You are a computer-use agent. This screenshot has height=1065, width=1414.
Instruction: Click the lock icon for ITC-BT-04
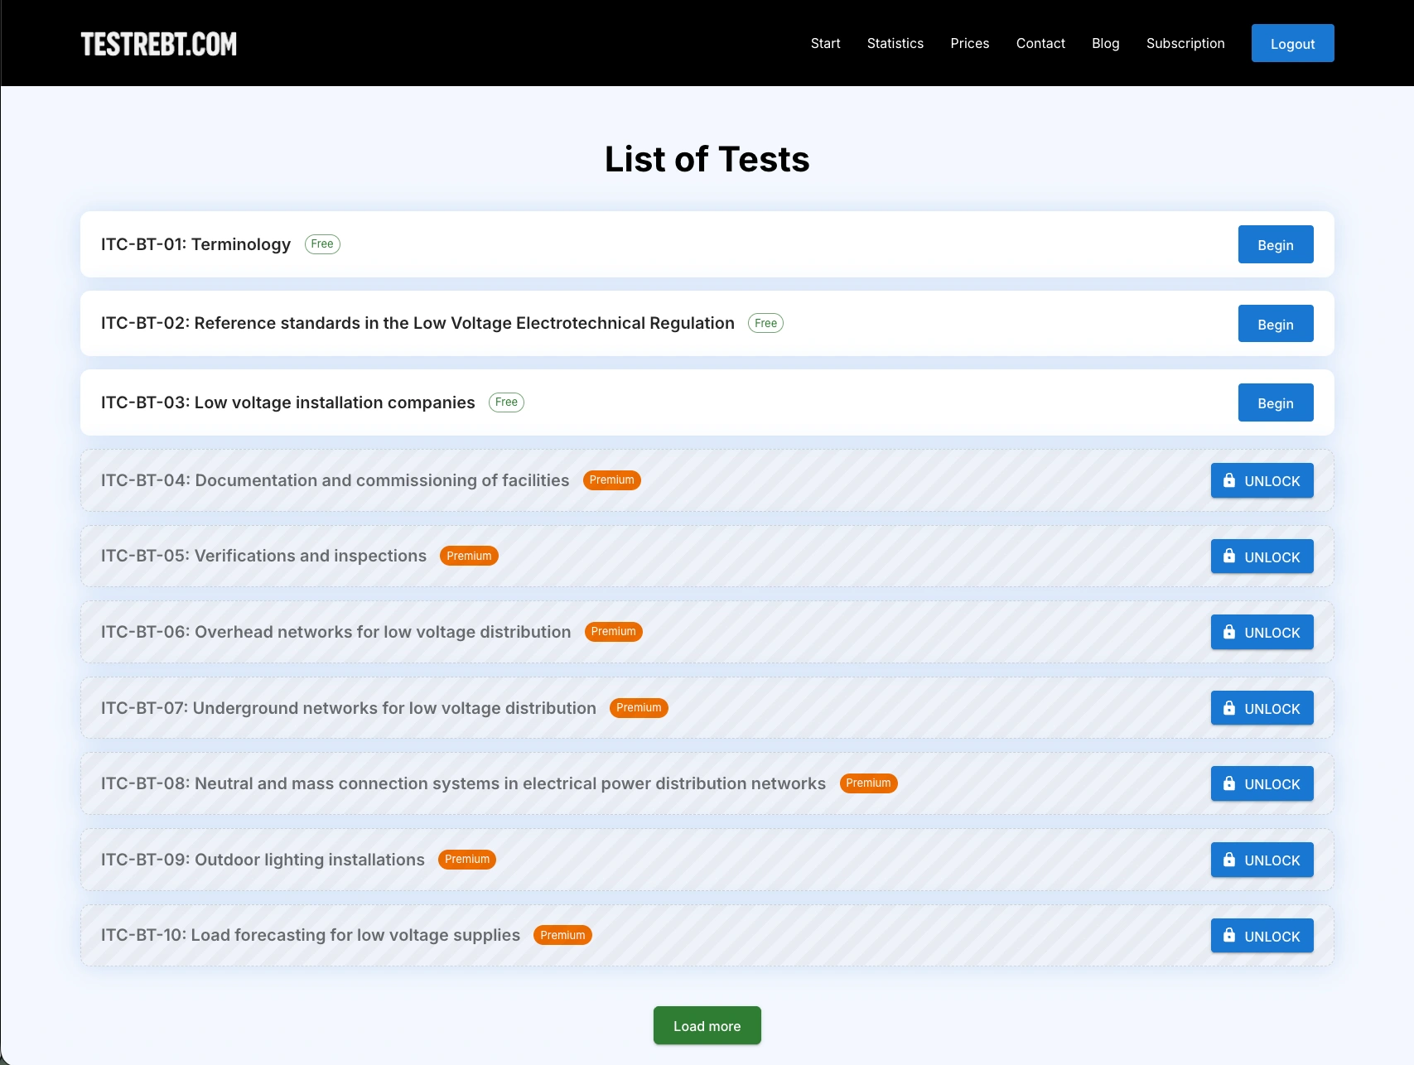tap(1228, 480)
